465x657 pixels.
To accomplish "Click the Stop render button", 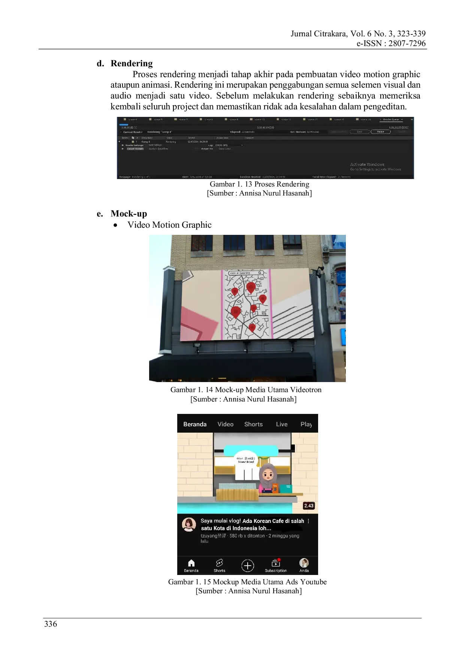I will pyautogui.click(x=359, y=132).
